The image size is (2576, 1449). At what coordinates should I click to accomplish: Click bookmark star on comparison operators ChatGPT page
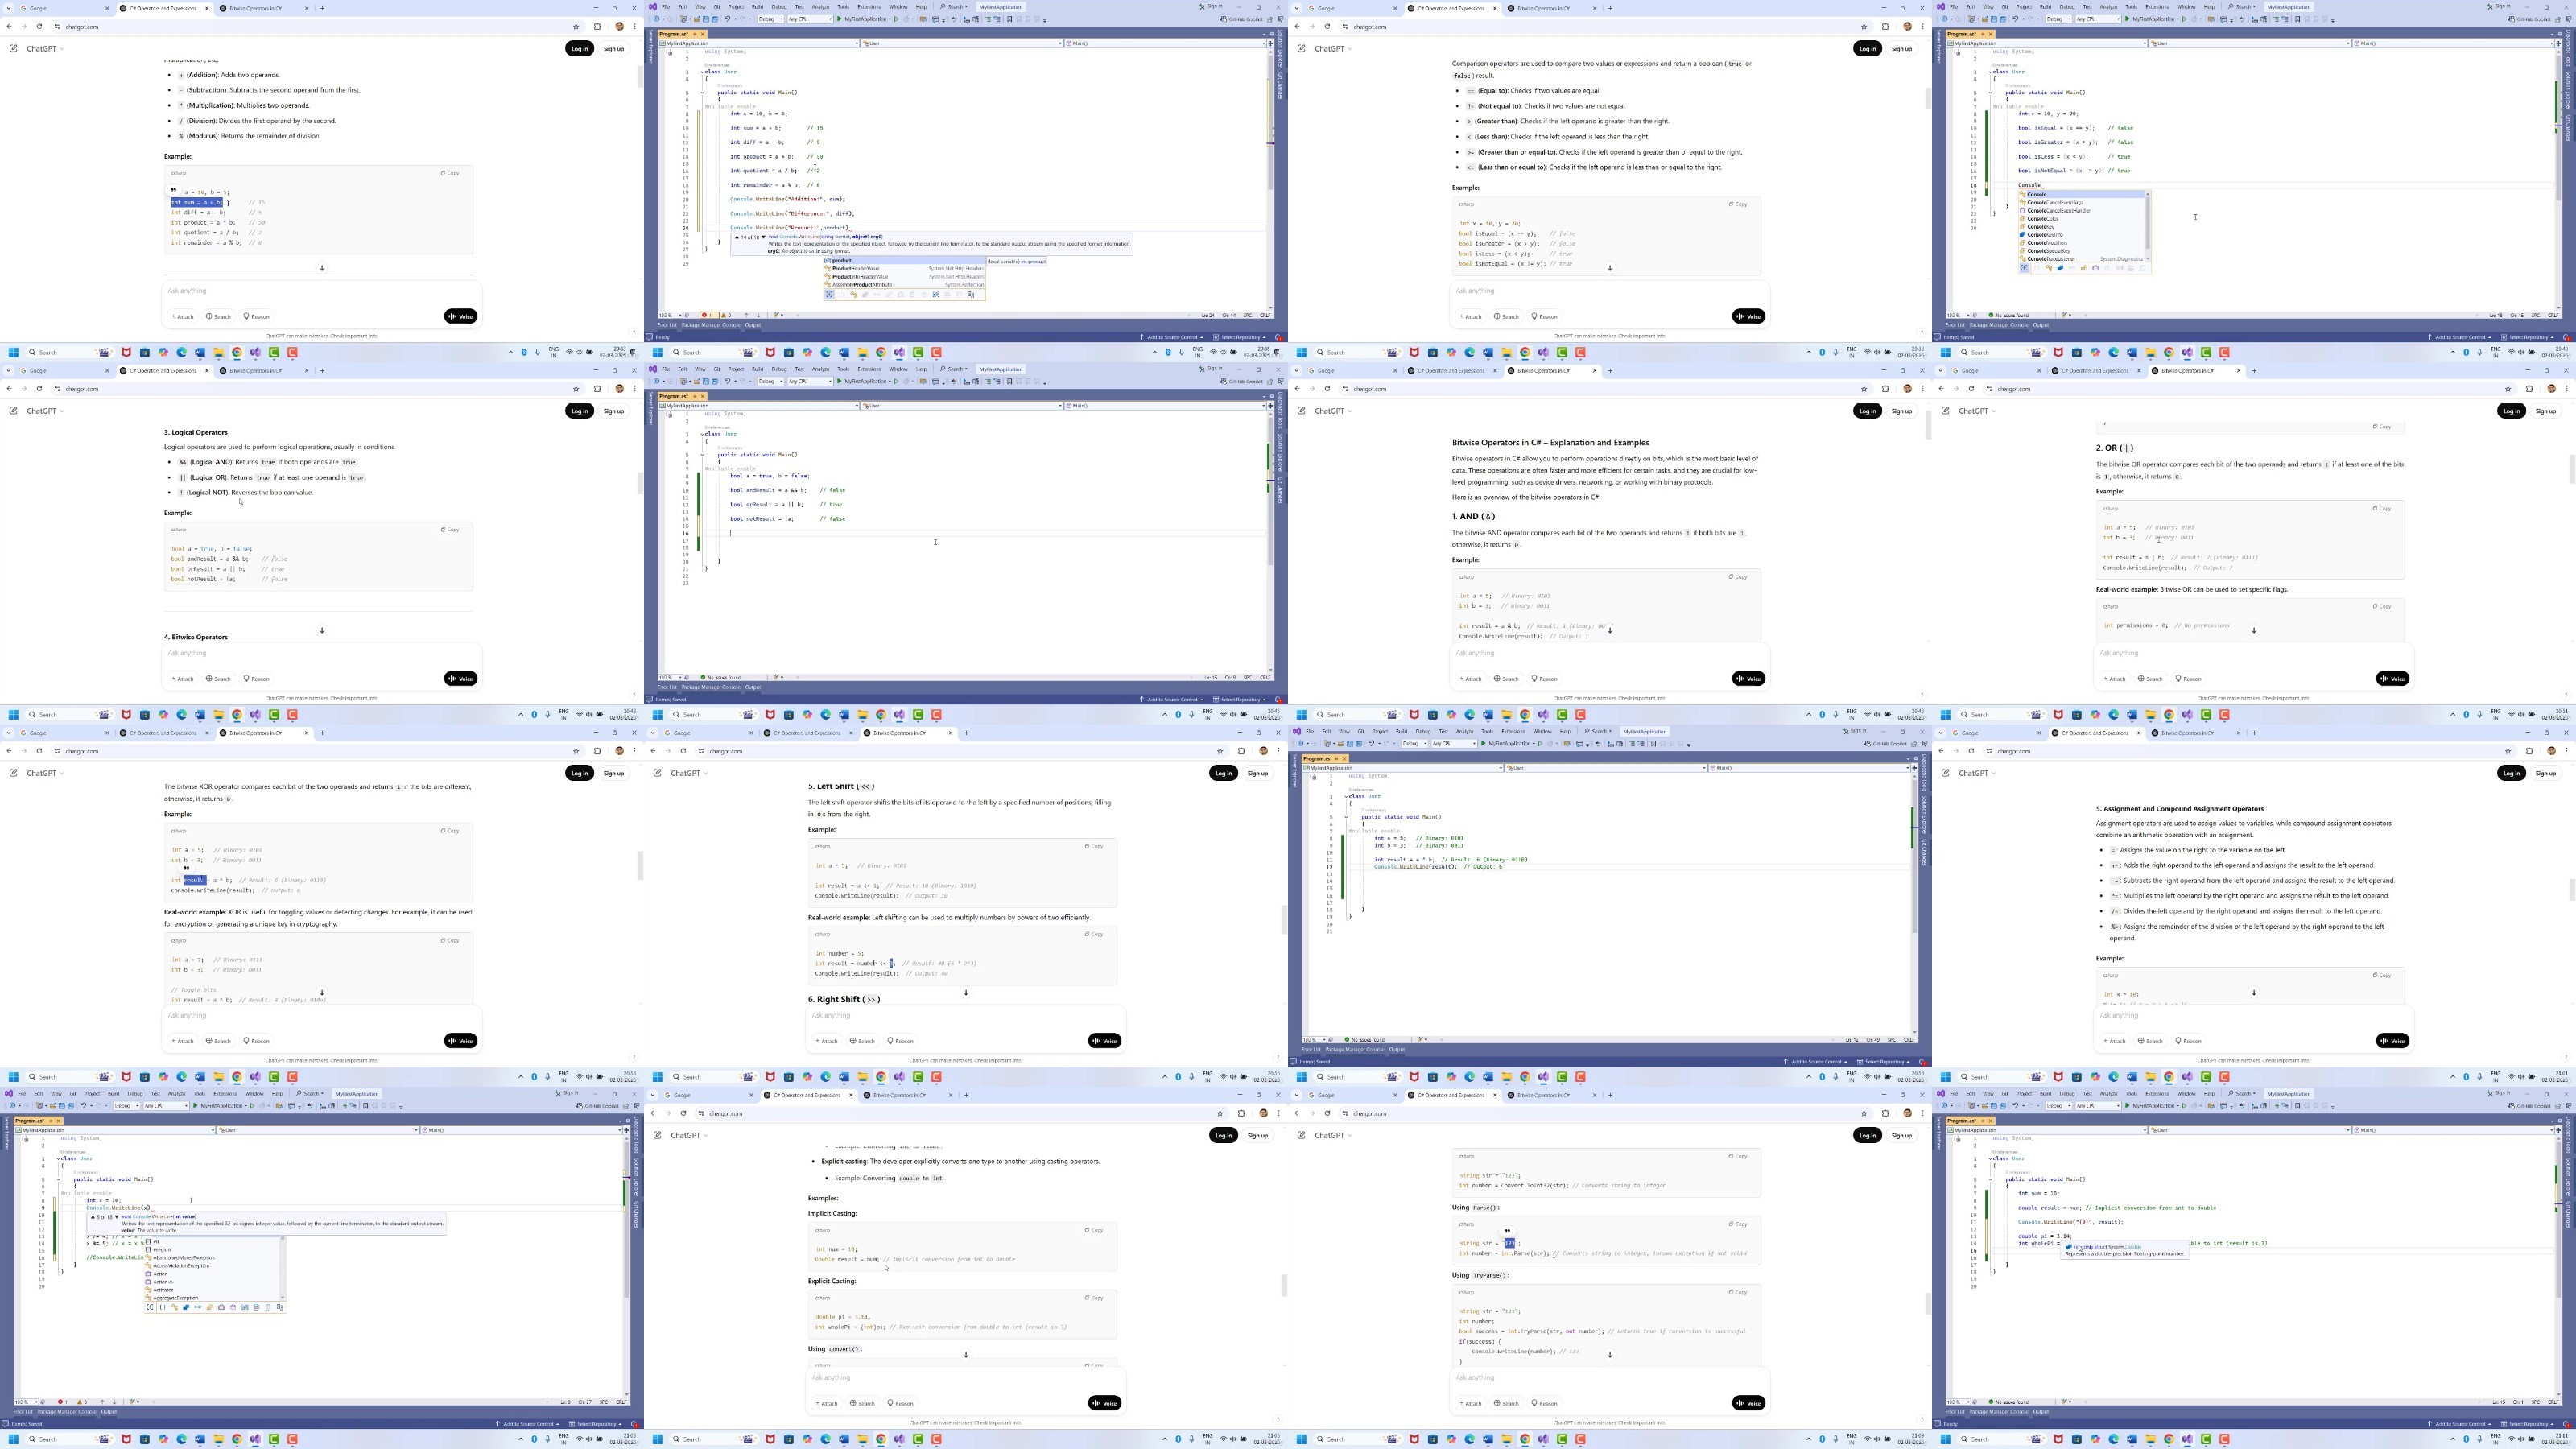1864,27
